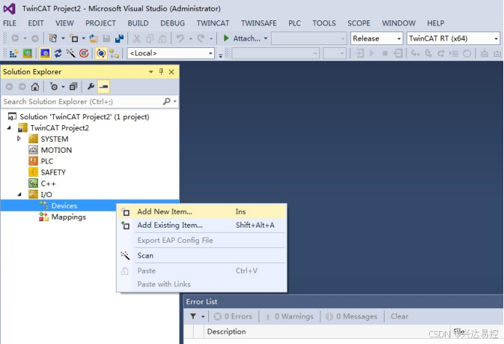This screenshot has width=504, height=344.
Task: Choose Add Existing Item... from context menu
Action: tap(202, 225)
